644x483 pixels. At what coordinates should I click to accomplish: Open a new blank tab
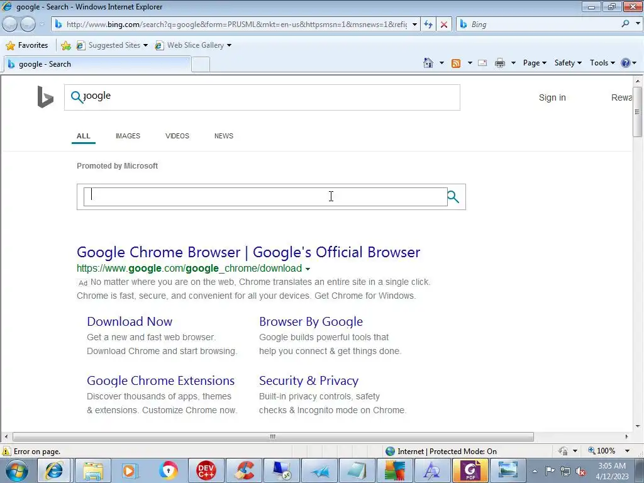(x=201, y=65)
